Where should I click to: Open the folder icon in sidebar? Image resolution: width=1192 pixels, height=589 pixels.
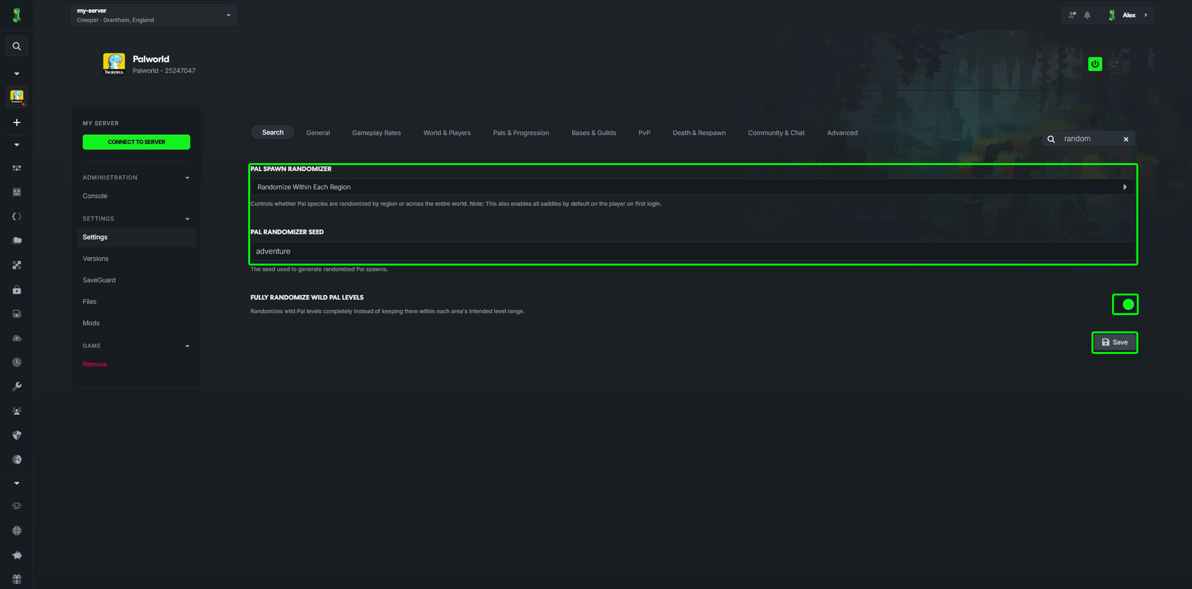click(x=17, y=241)
